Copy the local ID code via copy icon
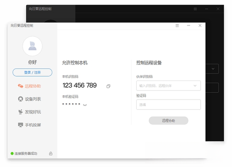 point(108,86)
